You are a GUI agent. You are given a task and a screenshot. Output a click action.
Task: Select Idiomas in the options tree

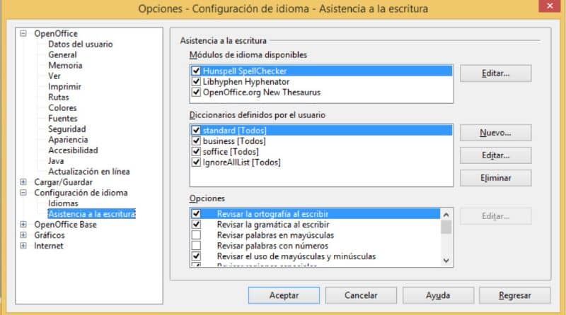coord(62,203)
